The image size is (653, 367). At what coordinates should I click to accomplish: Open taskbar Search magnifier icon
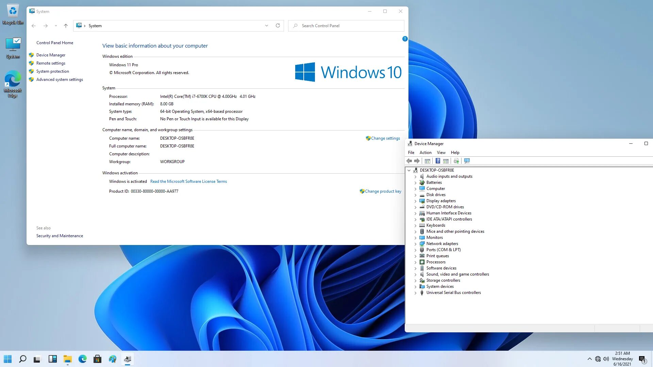coord(23,359)
